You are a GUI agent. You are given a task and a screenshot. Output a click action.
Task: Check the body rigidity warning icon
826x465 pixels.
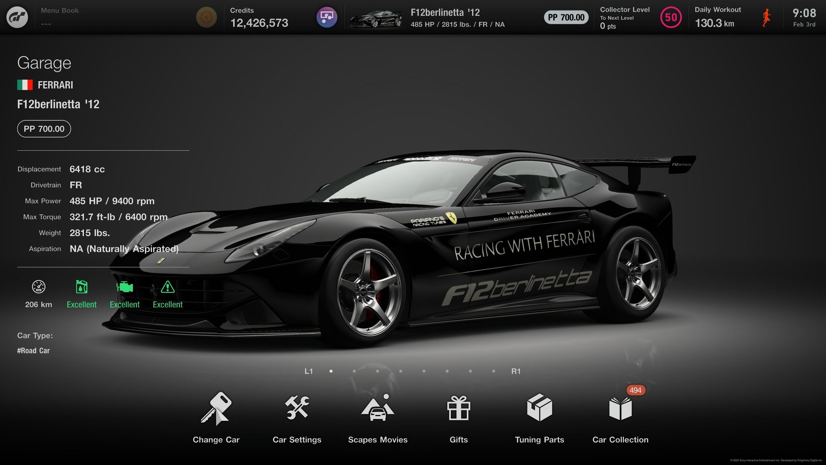point(168,287)
